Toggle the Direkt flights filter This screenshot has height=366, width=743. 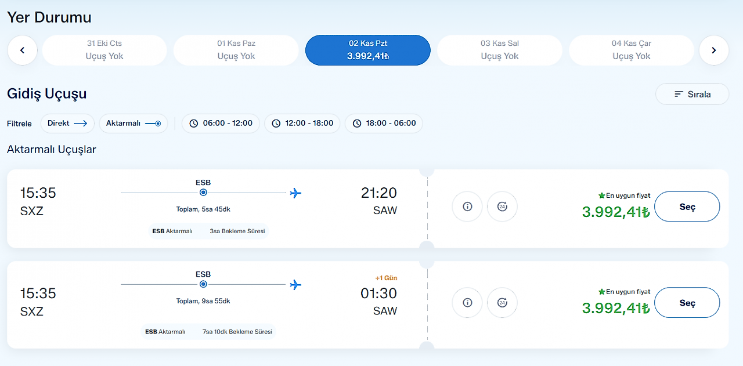click(67, 124)
